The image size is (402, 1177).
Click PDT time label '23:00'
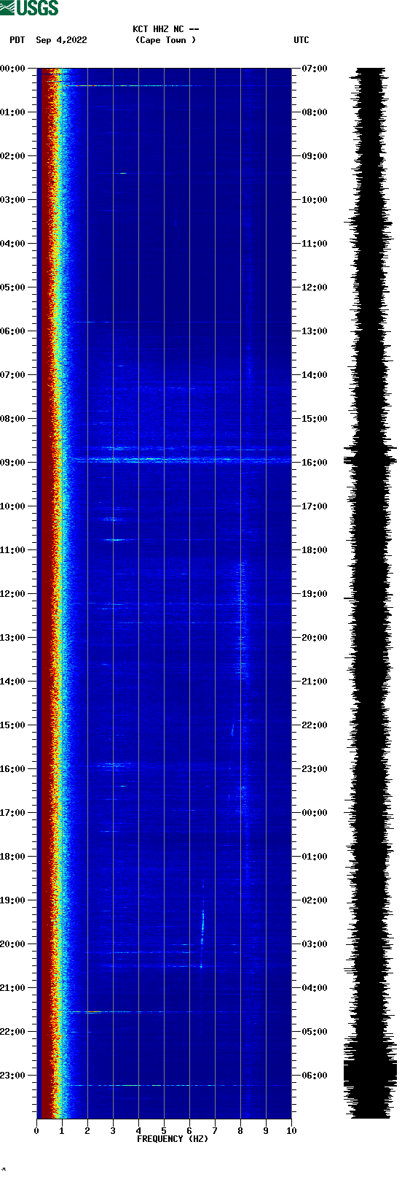click(x=13, y=1076)
